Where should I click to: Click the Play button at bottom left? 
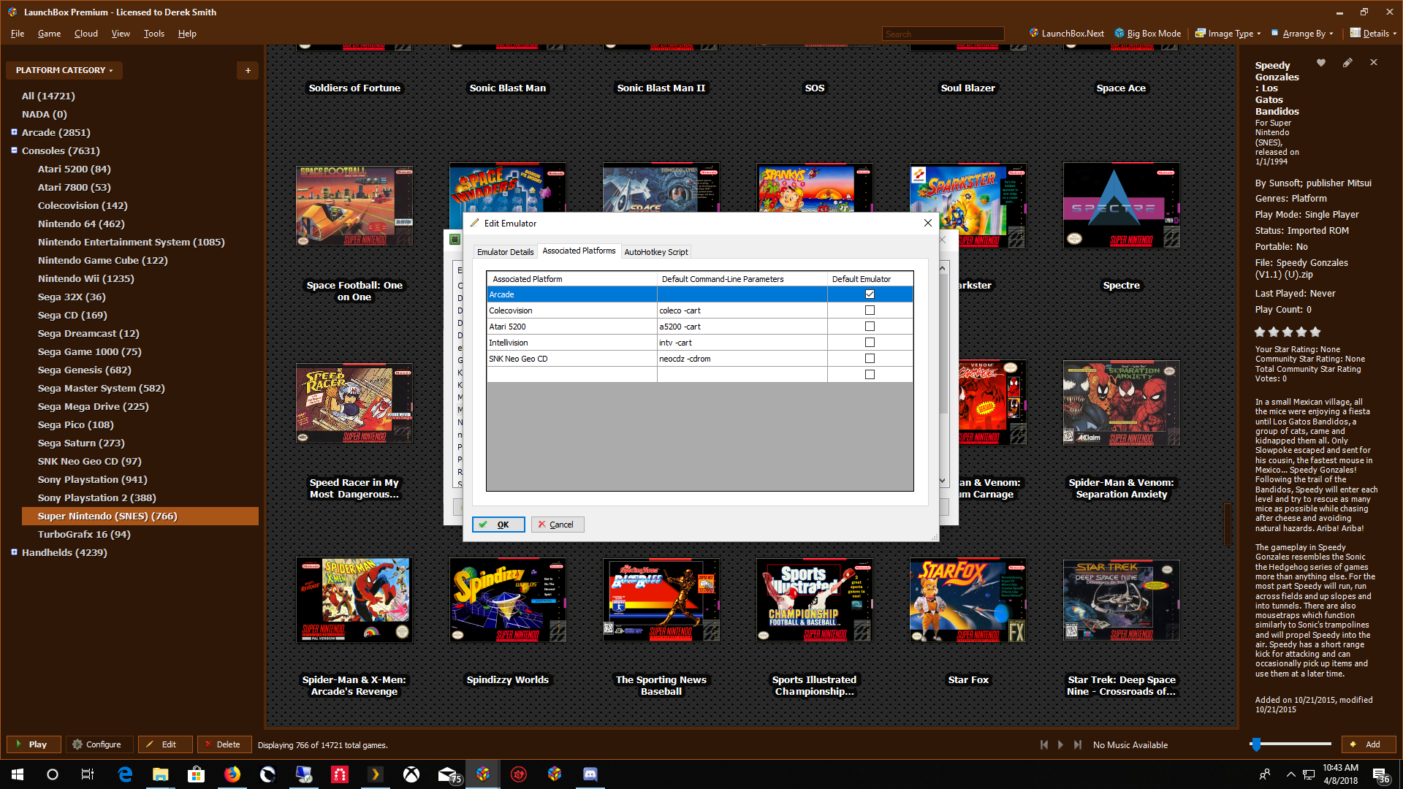point(34,744)
